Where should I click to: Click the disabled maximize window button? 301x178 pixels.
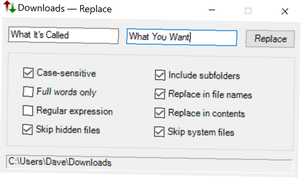coord(248,11)
